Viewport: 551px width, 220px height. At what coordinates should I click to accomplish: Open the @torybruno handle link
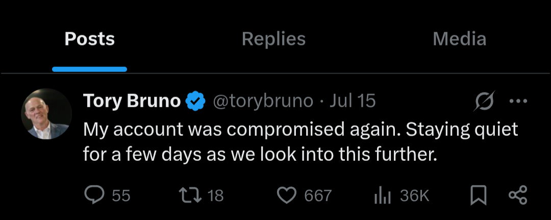[262, 101]
